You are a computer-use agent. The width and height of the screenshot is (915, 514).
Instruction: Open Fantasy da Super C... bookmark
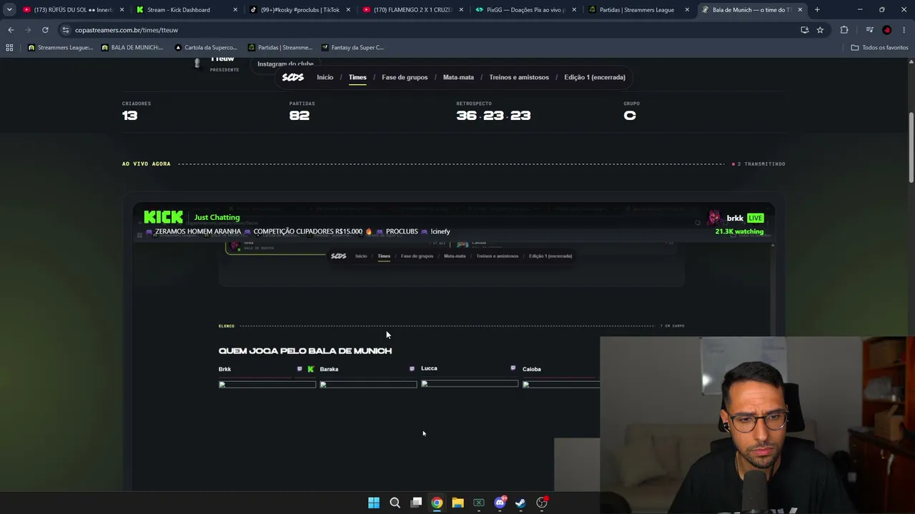pos(353,48)
